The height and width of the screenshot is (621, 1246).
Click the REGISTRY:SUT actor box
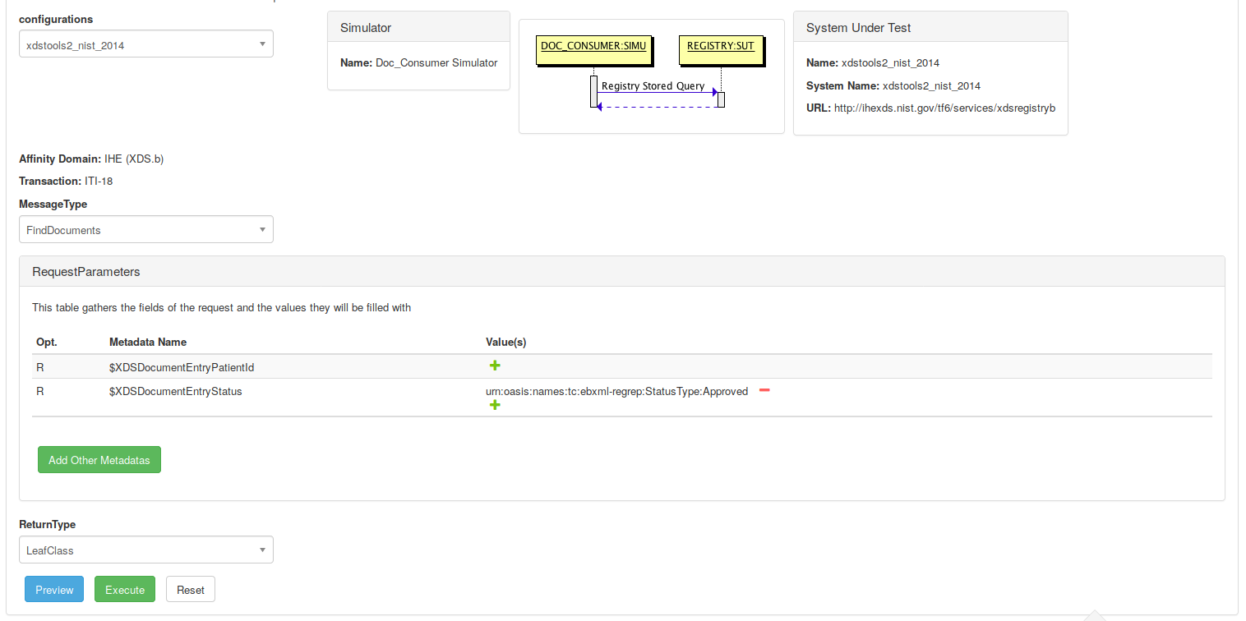coord(720,47)
